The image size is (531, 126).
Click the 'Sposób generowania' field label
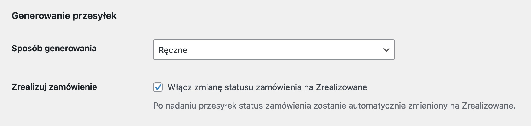pos(54,49)
